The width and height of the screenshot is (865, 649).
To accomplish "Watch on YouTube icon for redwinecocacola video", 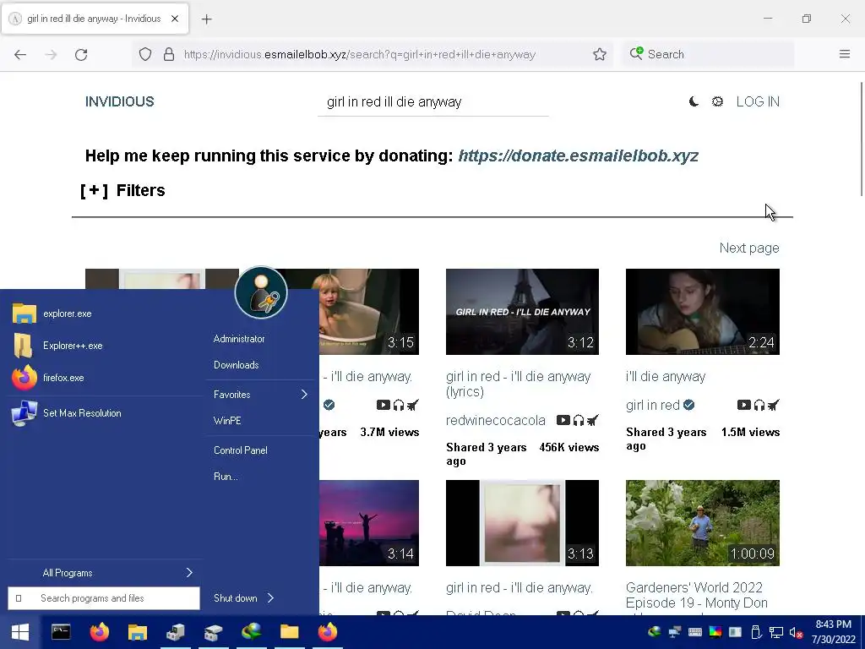I will coord(563,421).
